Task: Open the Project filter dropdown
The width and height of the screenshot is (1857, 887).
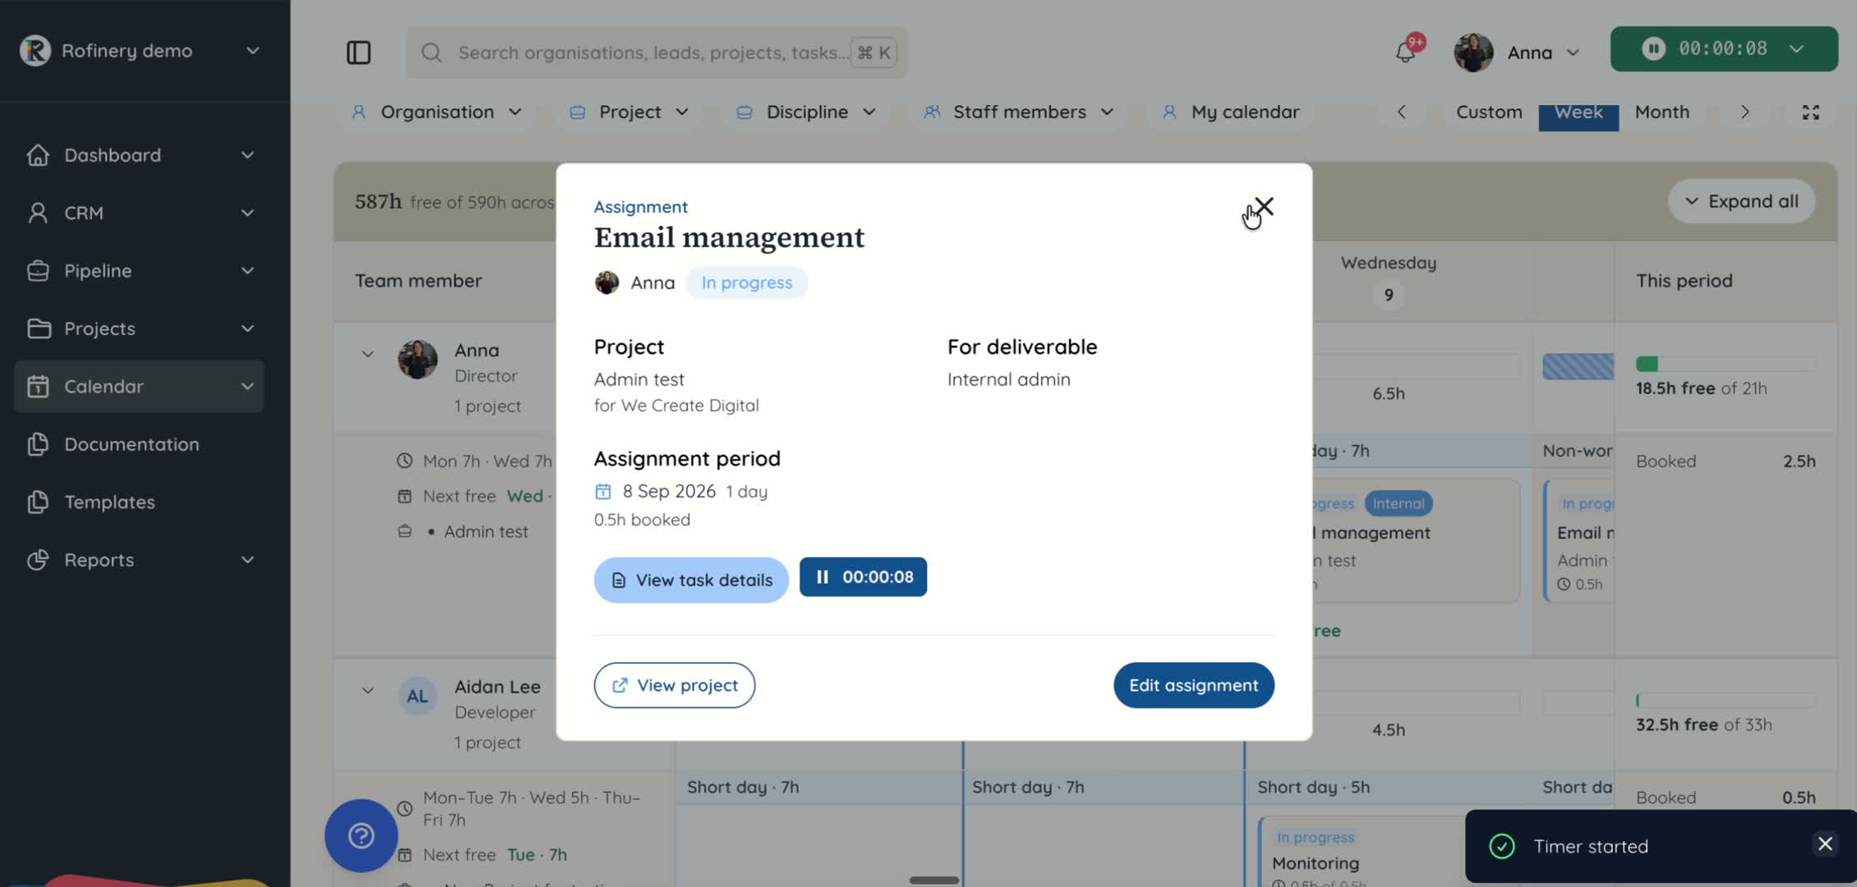Action: (629, 113)
